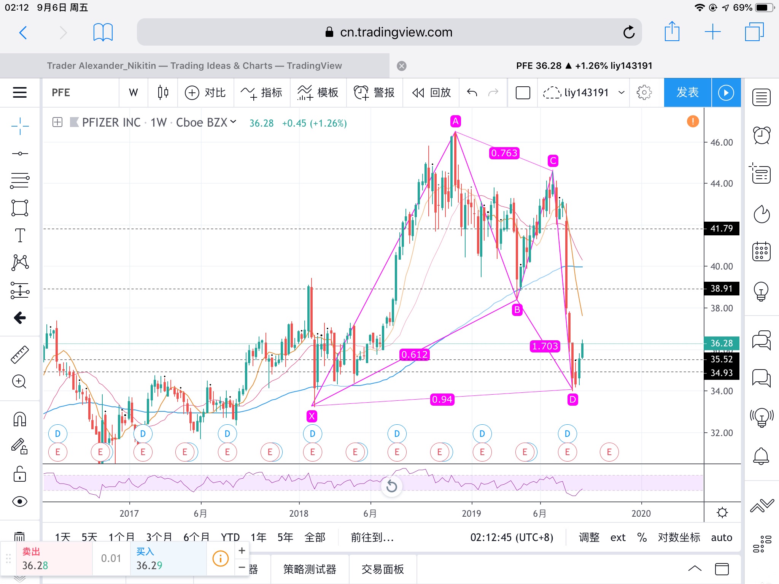Image resolution: width=779 pixels, height=584 pixels.
Task: Expand the Cboe BZX exchange dropdown
Action: click(233, 122)
